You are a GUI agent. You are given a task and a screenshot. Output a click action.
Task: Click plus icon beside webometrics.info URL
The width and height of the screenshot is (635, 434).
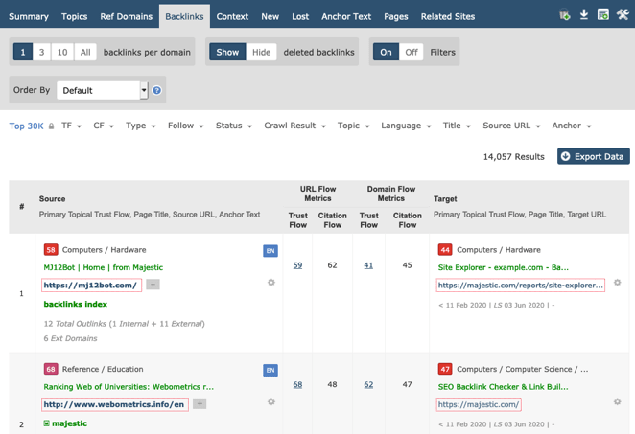[200, 404]
